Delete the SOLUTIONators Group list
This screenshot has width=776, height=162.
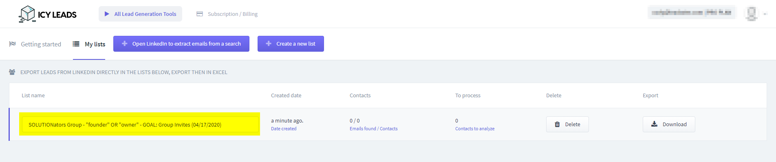tap(567, 124)
